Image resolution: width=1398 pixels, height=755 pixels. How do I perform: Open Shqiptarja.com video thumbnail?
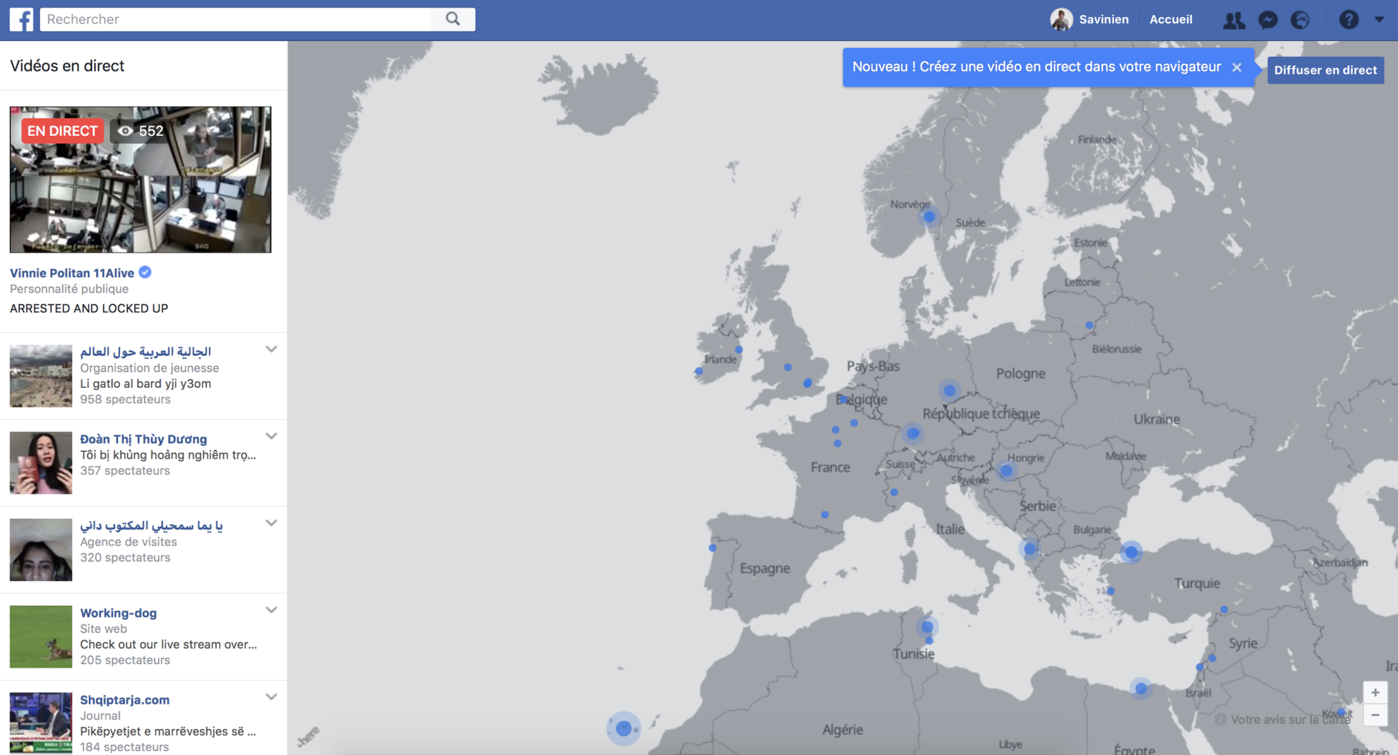point(41,723)
